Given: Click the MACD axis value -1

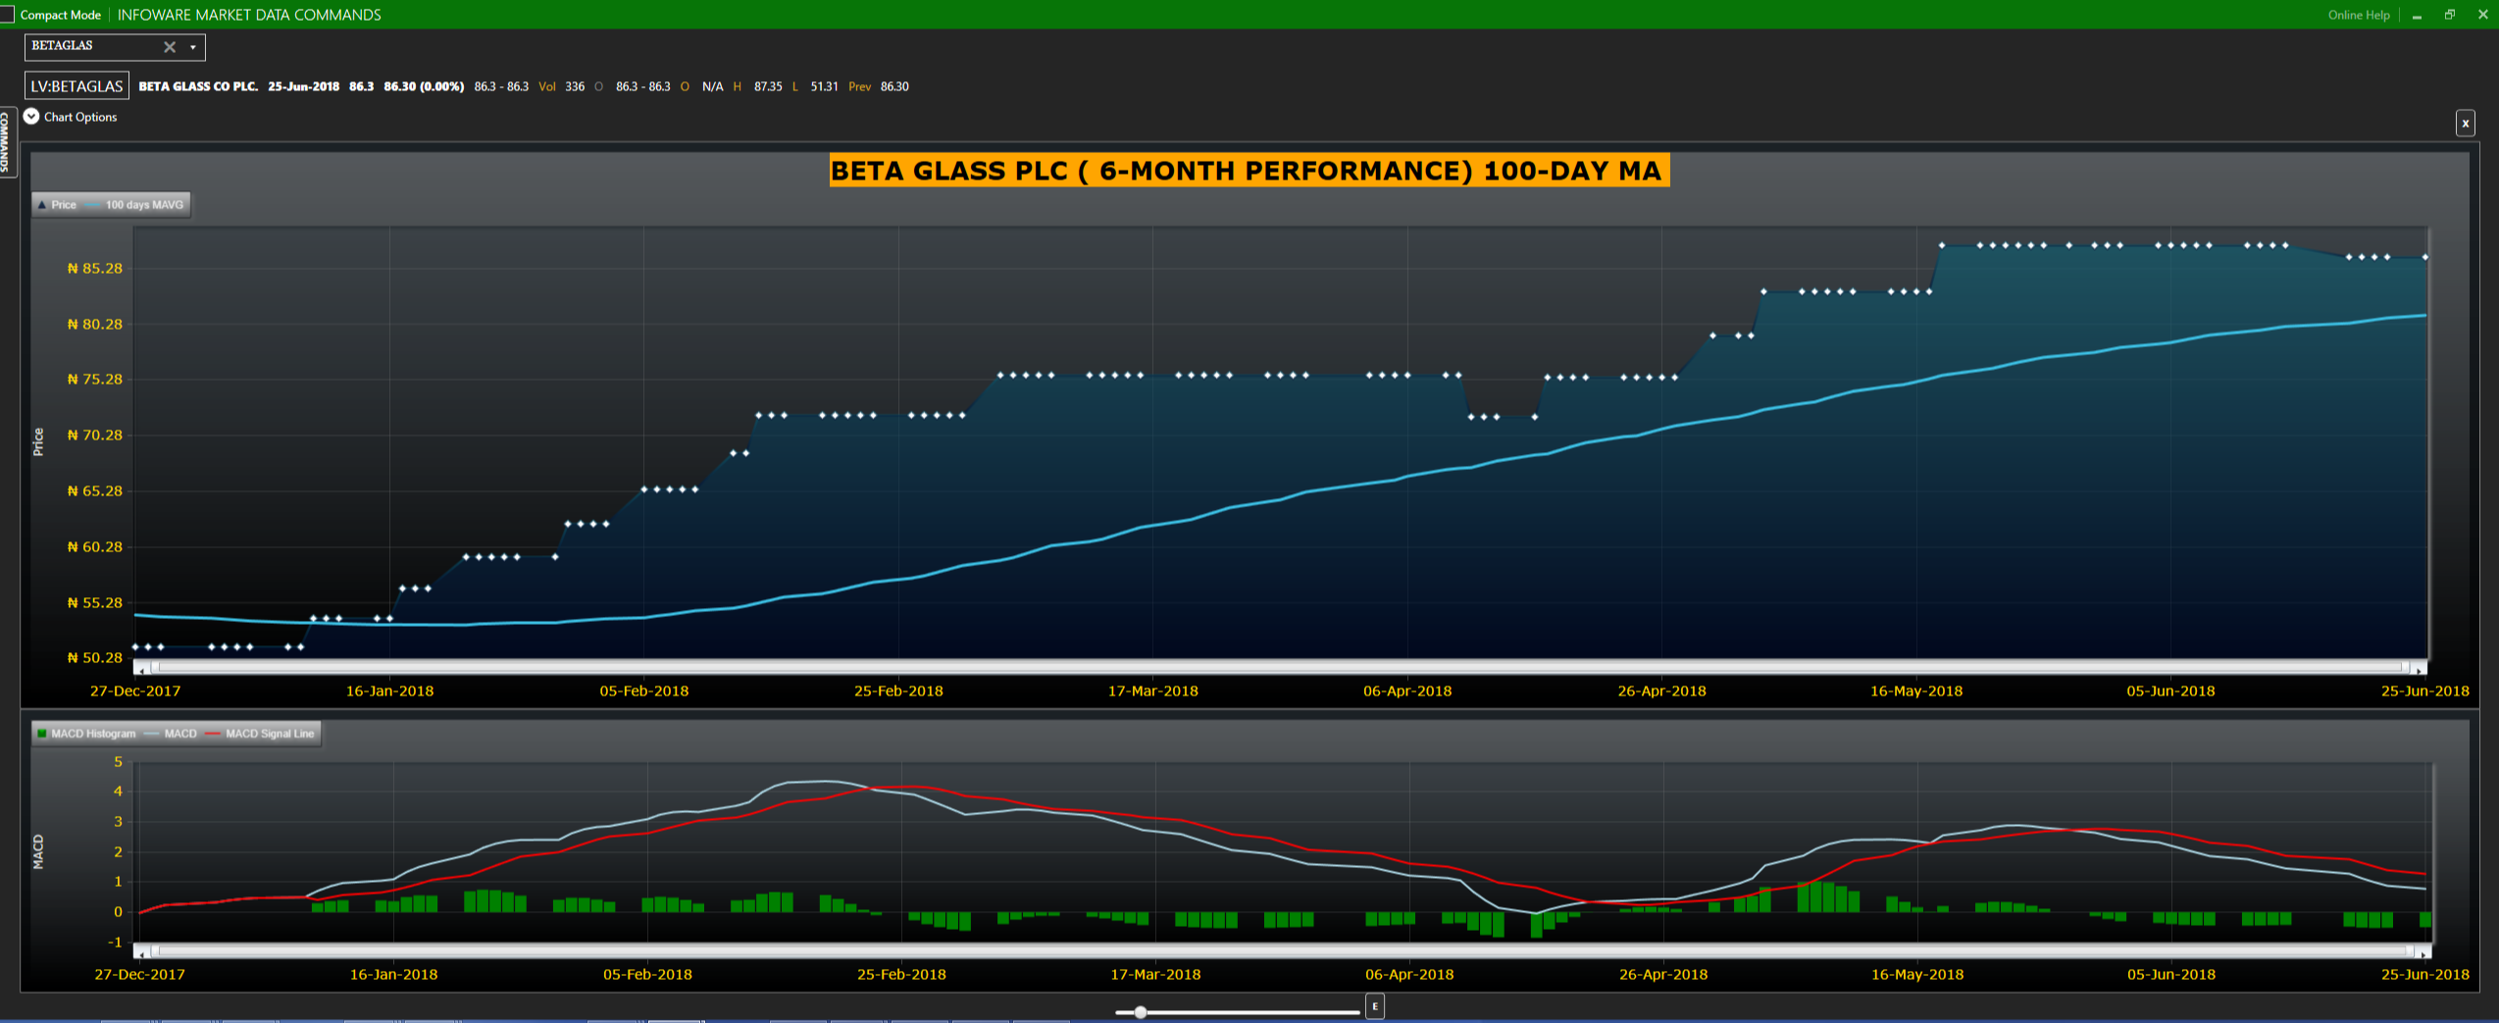Looking at the screenshot, I should point(116,943).
